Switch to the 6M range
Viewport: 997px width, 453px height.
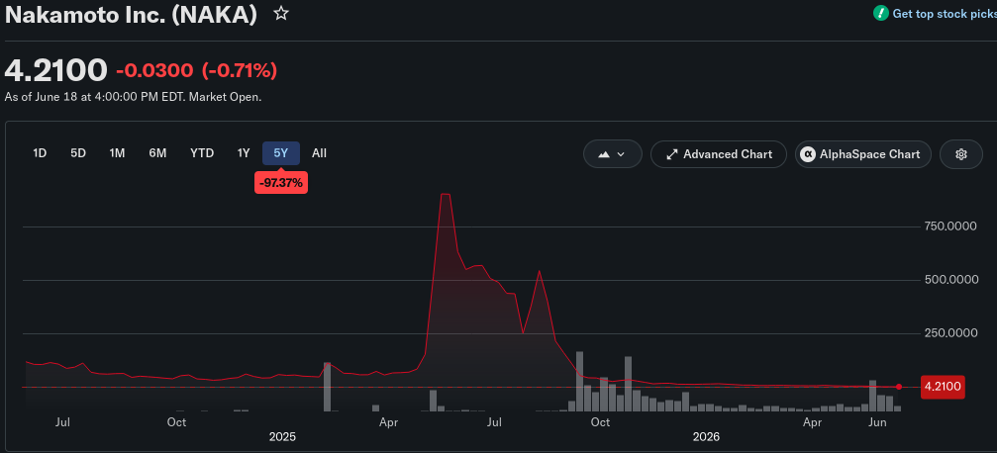157,153
